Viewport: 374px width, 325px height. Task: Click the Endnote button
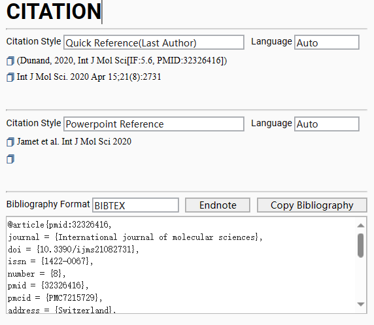pyautogui.click(x=218, y=205)
